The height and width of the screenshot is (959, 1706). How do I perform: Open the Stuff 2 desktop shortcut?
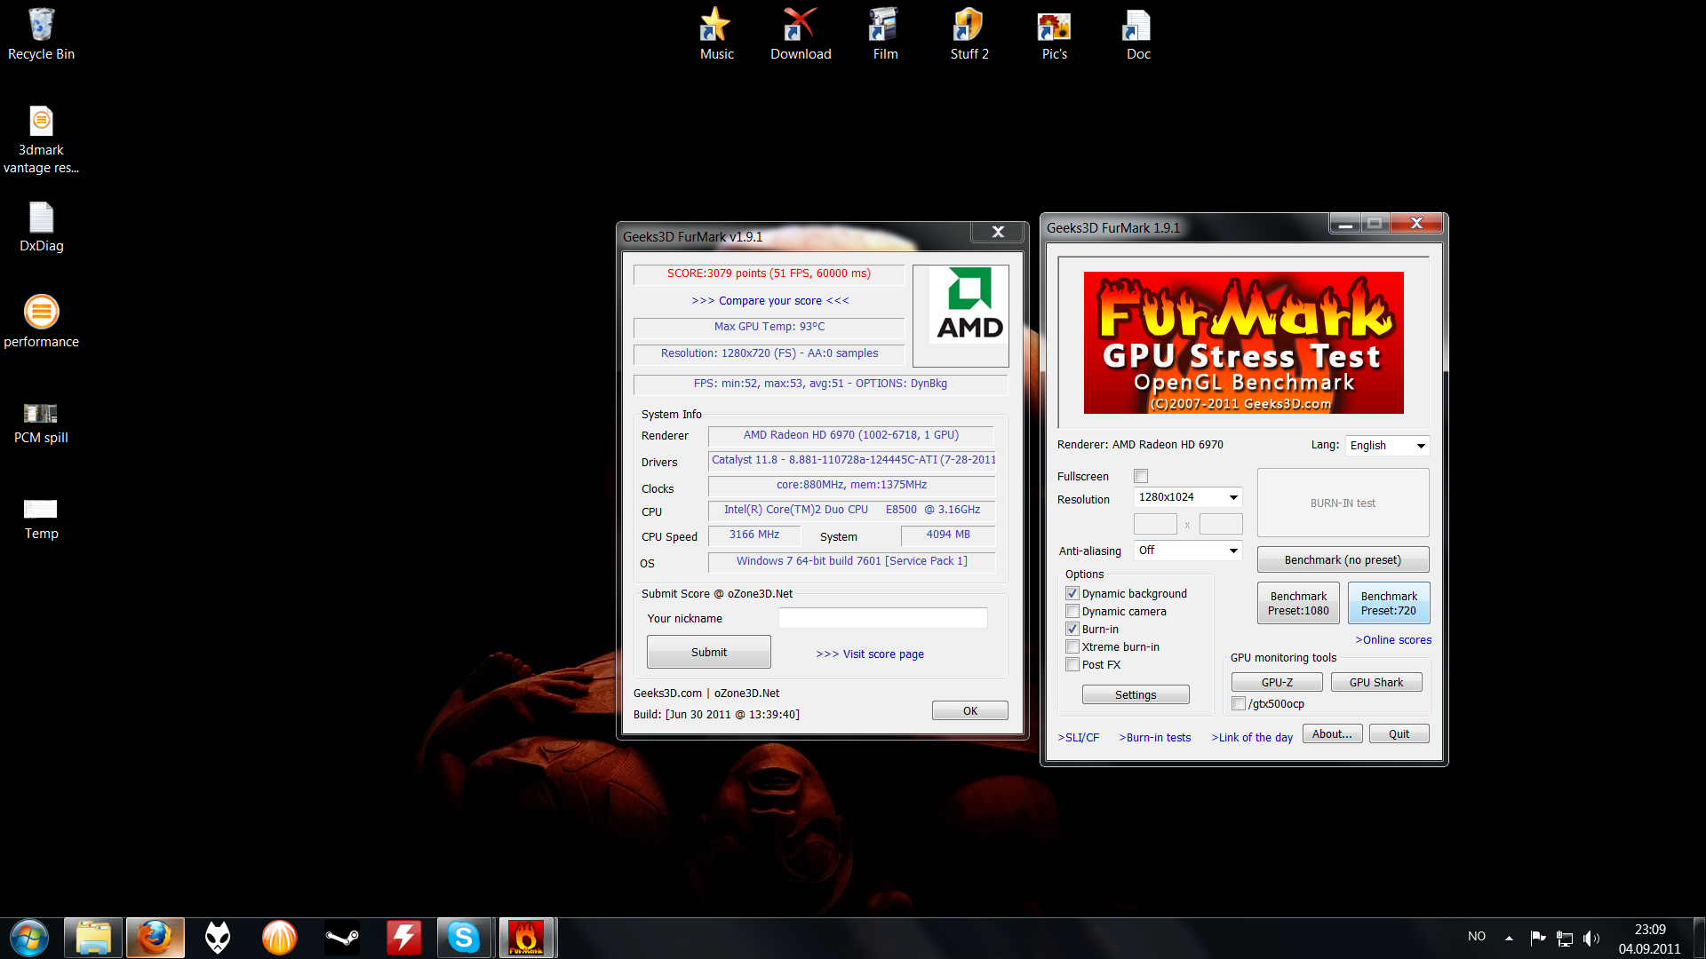(969, 36)
